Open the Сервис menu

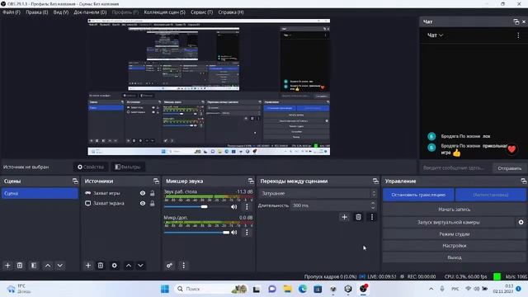pos(201,12)
